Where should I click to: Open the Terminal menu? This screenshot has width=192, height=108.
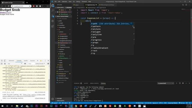coord(84,1)
